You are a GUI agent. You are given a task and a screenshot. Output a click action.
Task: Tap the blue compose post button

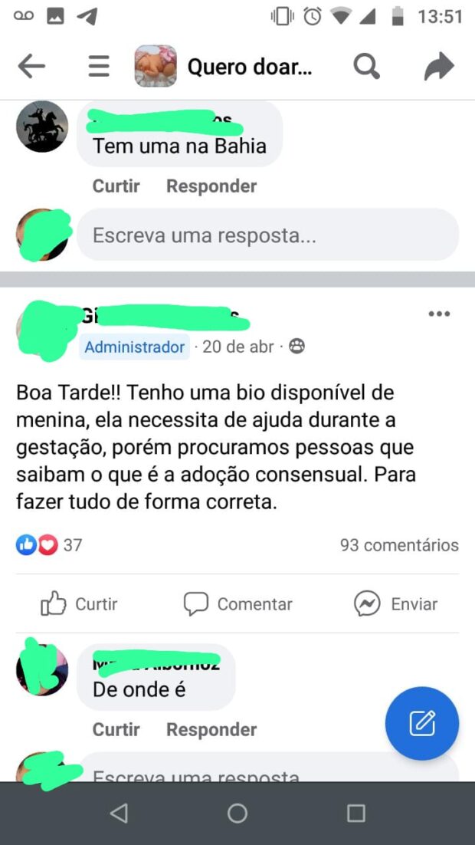pos(422,723)
